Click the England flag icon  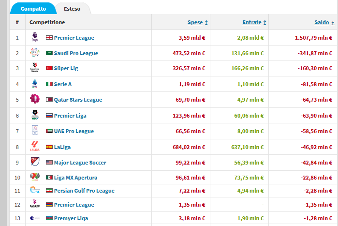49,38
